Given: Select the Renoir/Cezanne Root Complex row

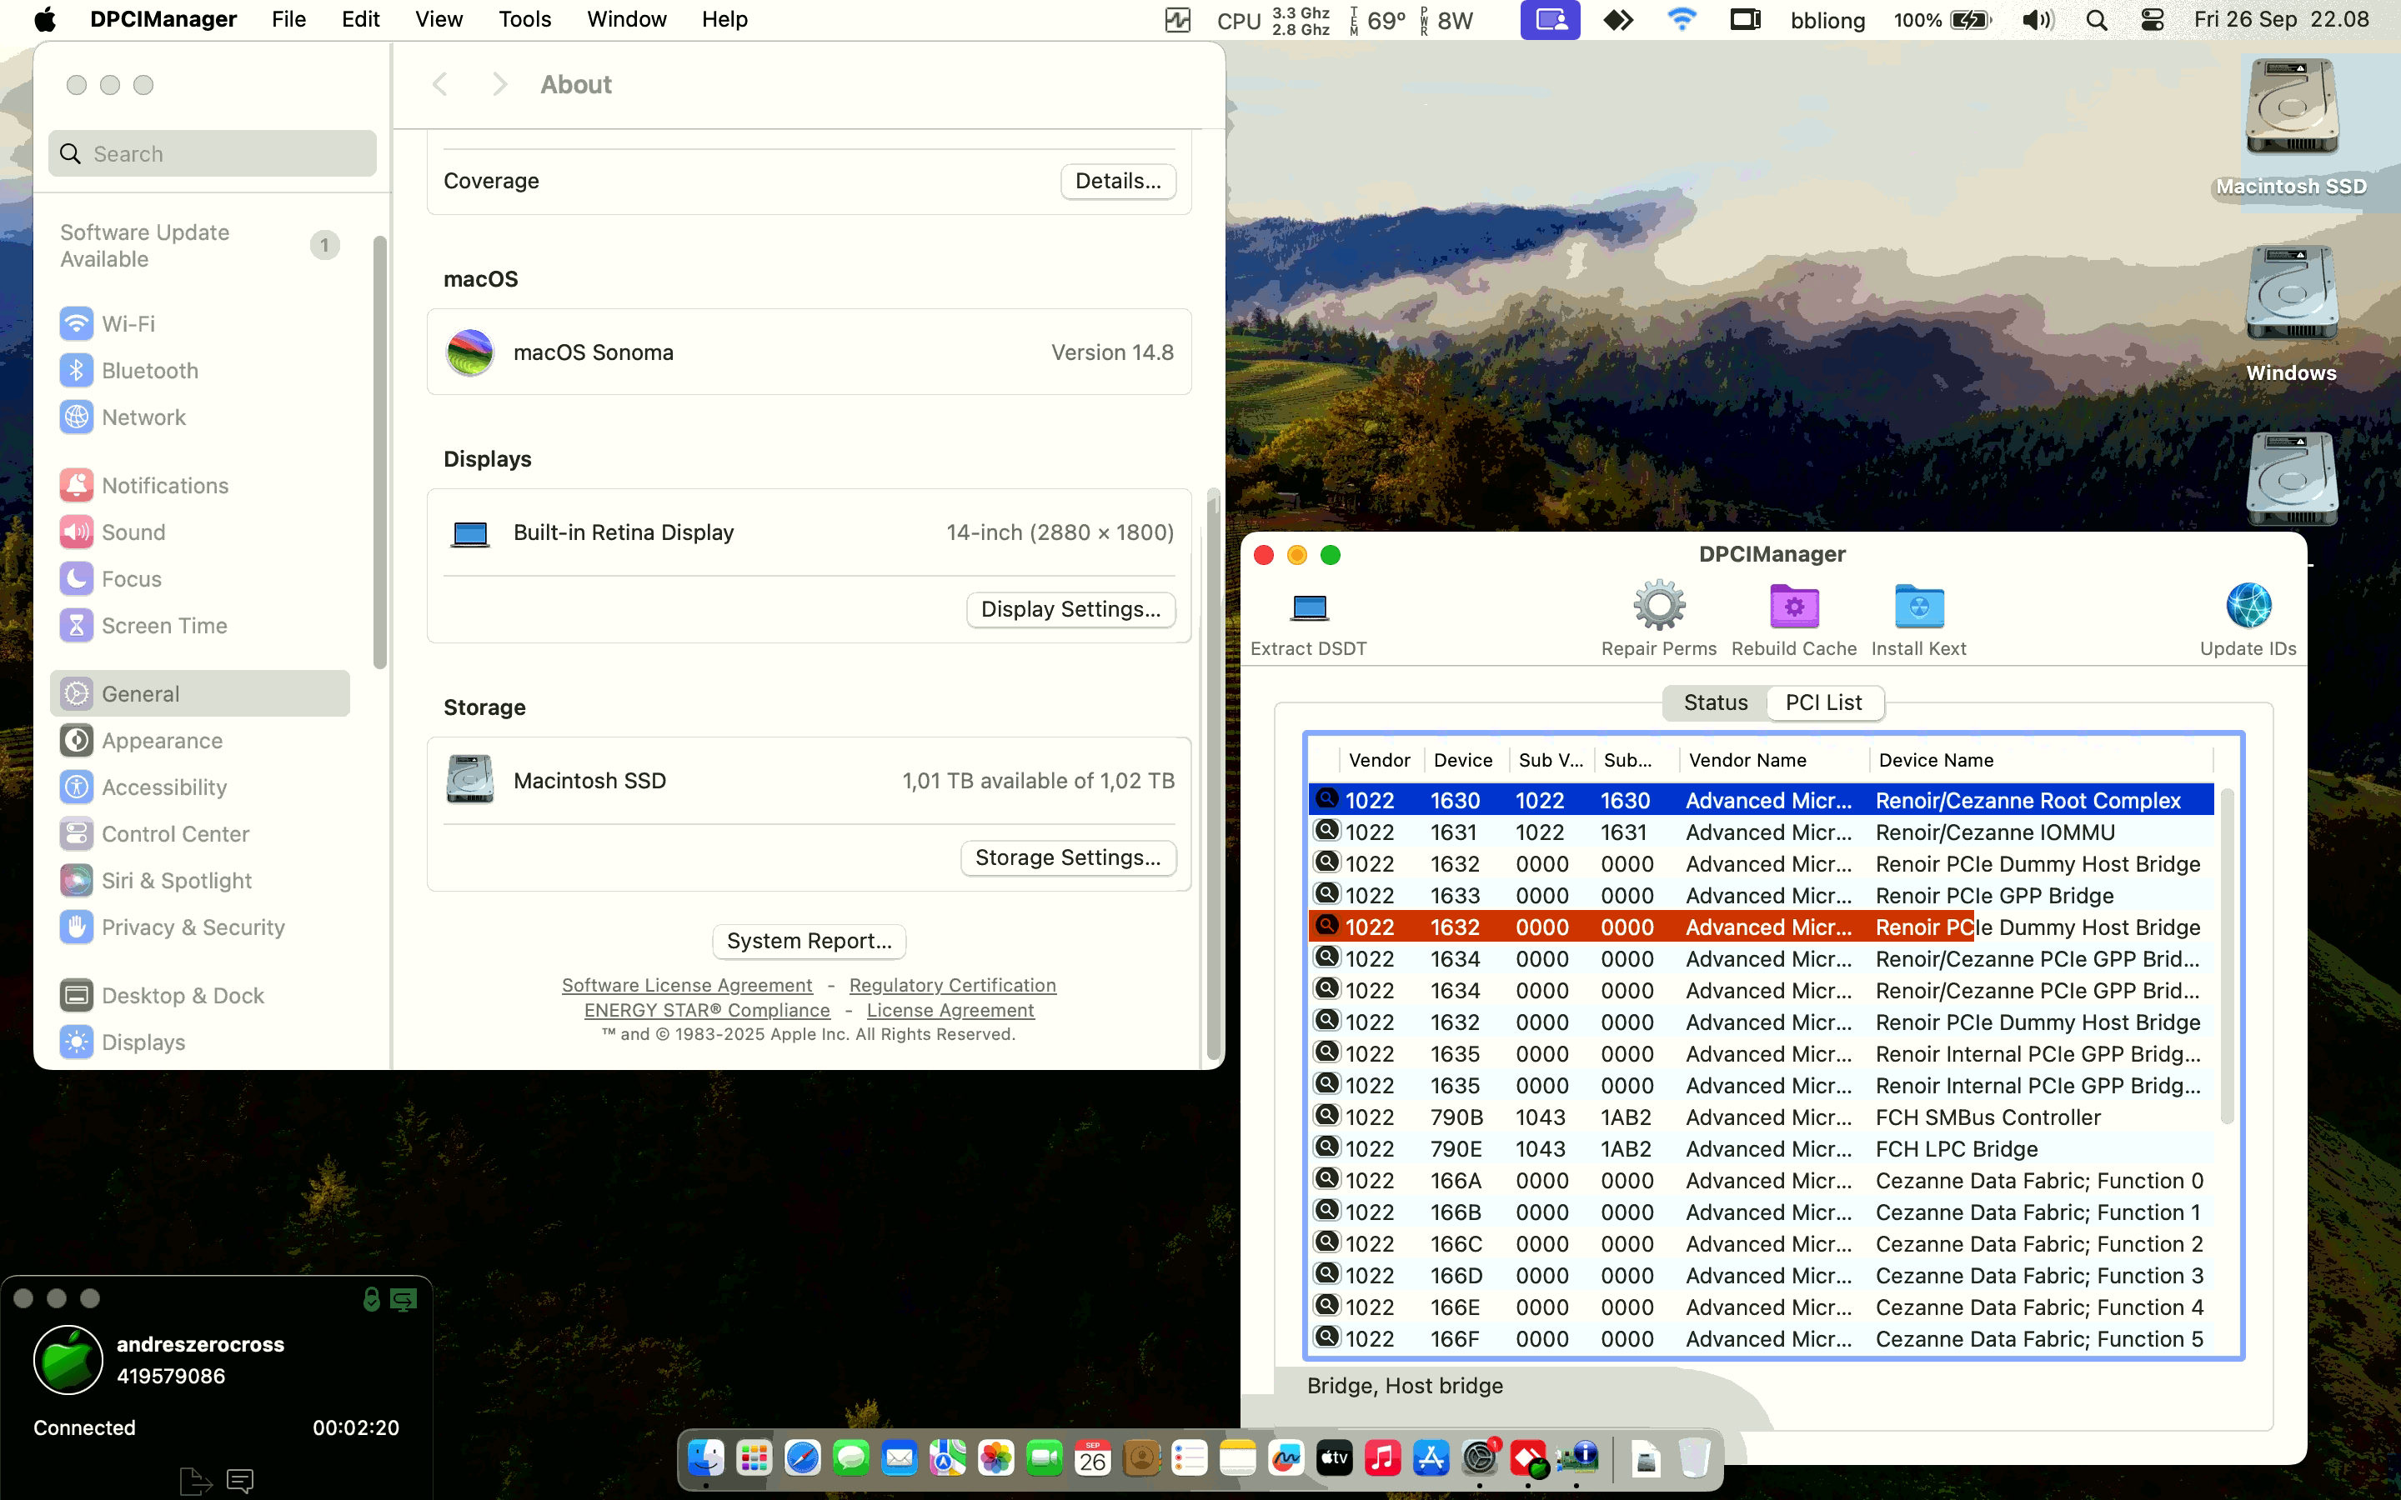Looking at the screenshot, I should 1761,800.
